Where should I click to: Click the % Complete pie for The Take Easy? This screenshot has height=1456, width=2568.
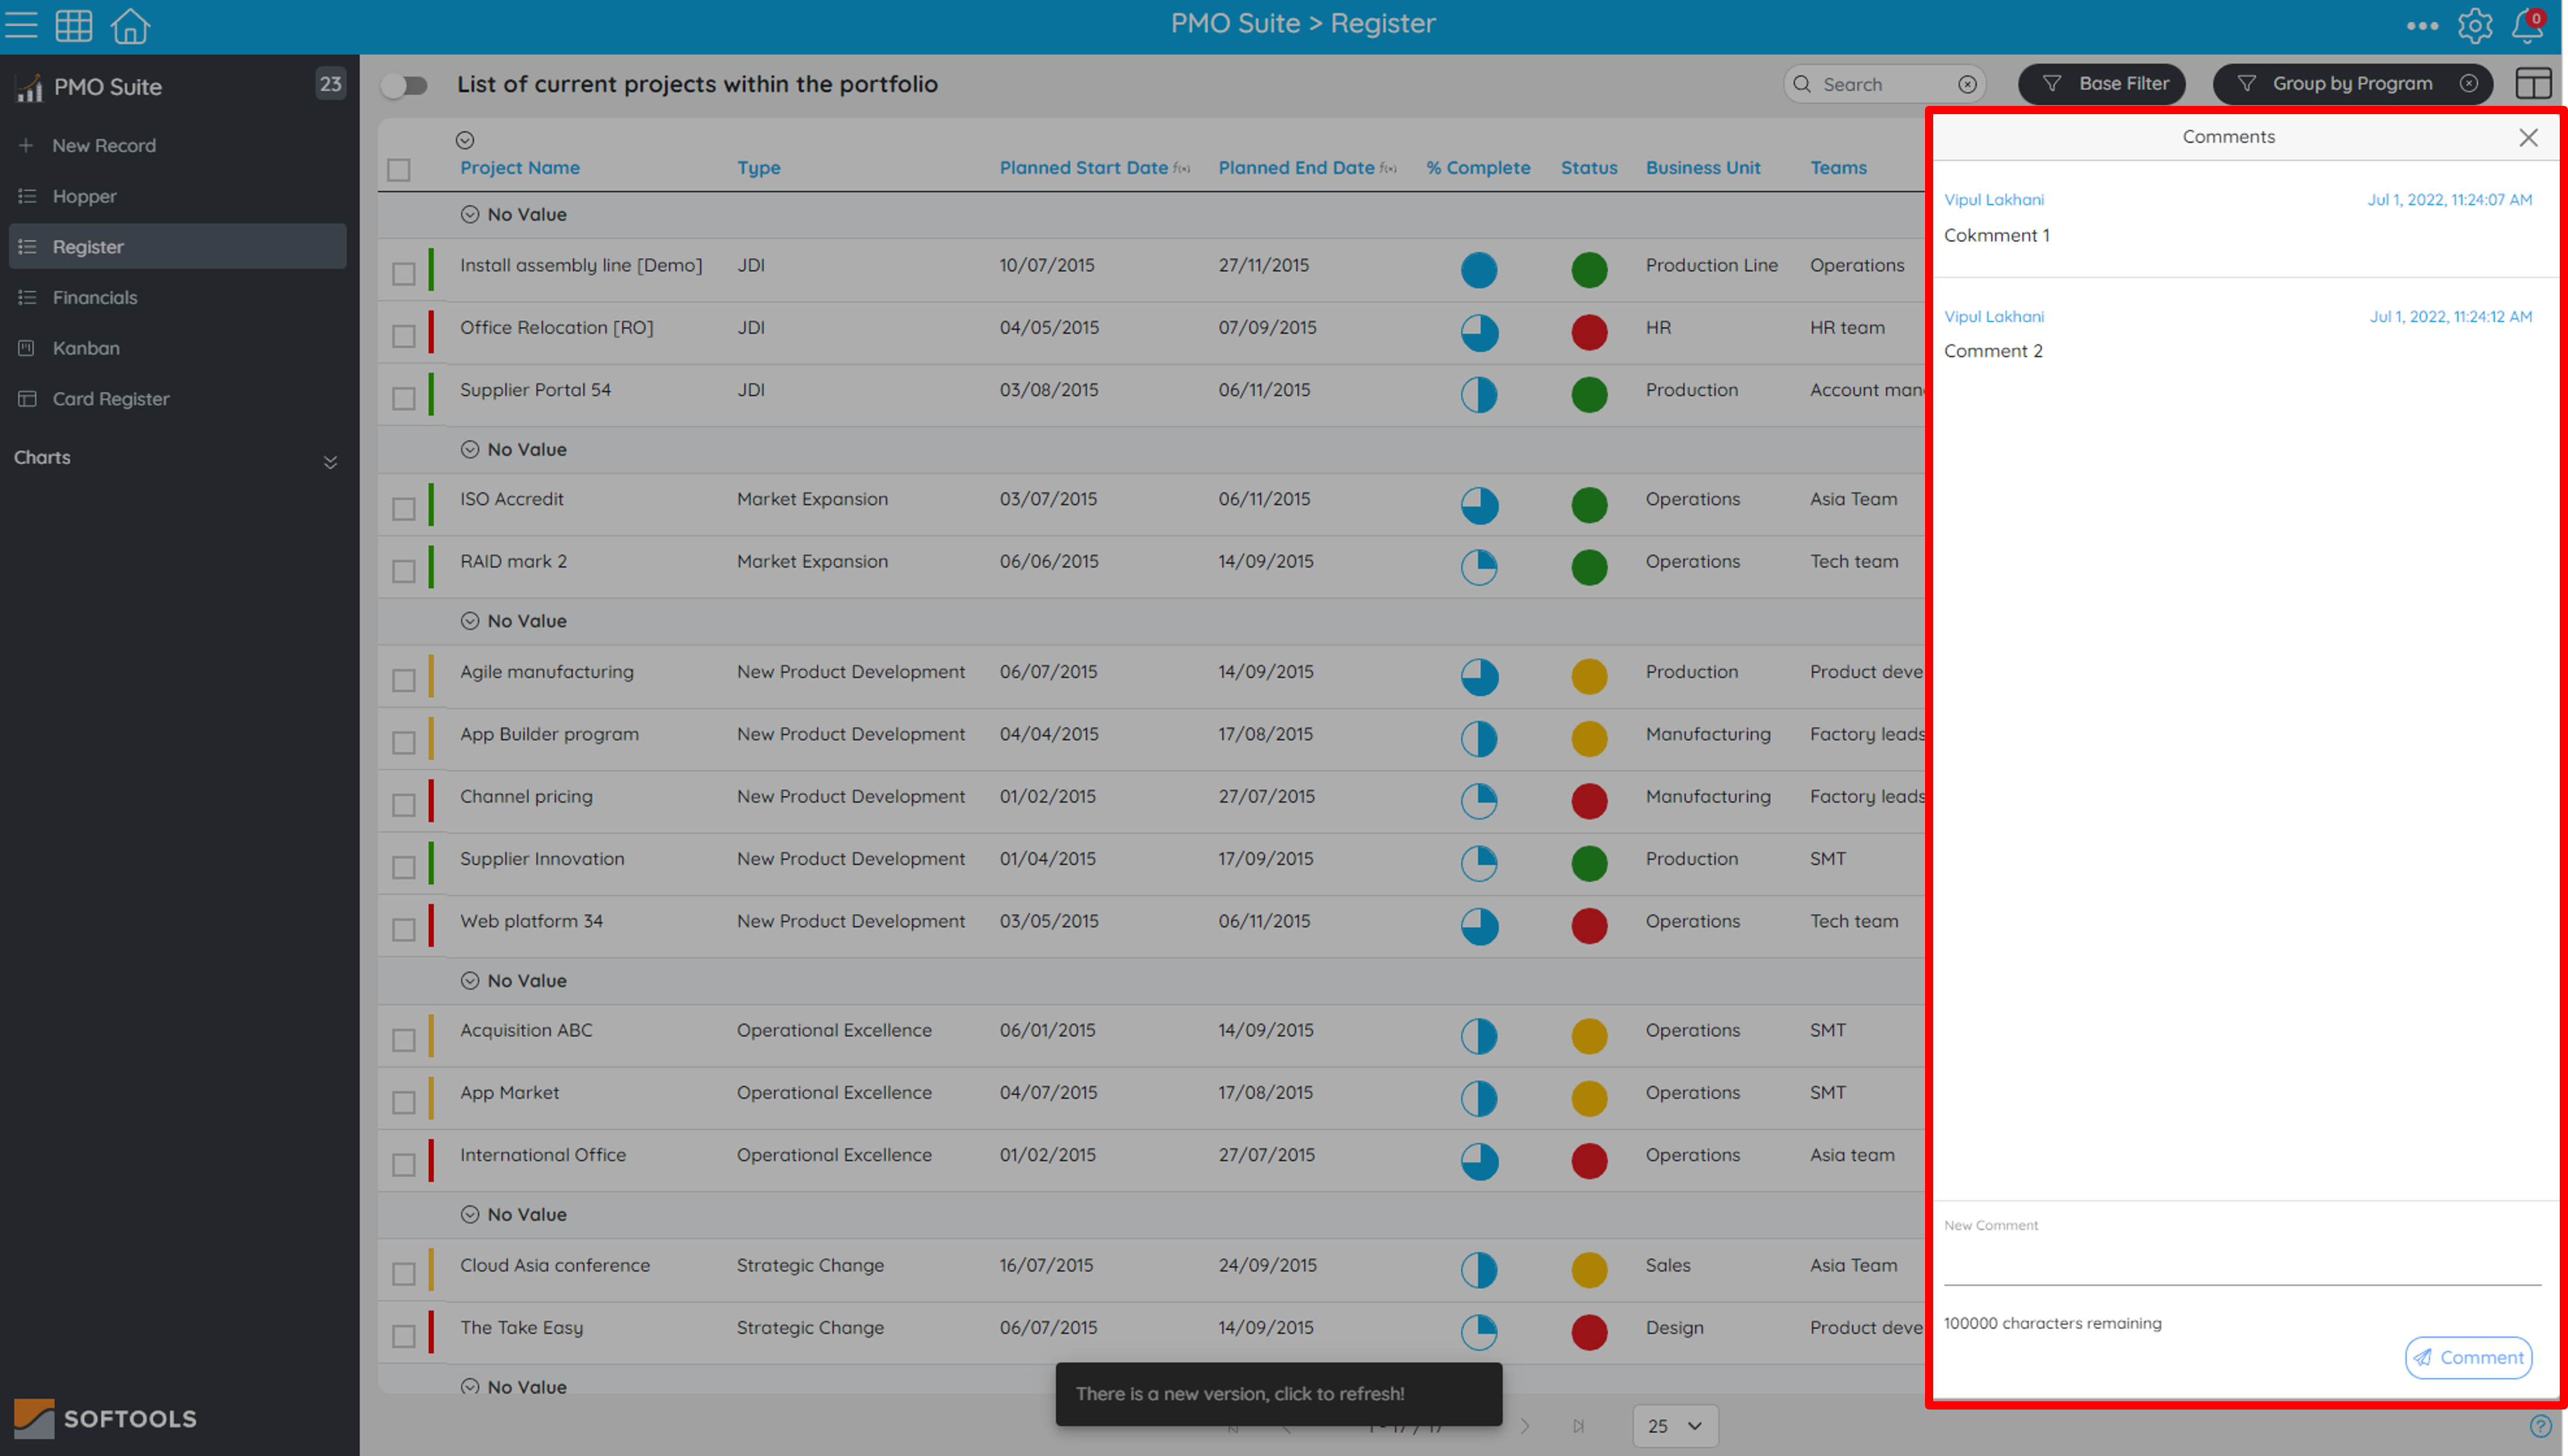[x=1479, y=1332]
